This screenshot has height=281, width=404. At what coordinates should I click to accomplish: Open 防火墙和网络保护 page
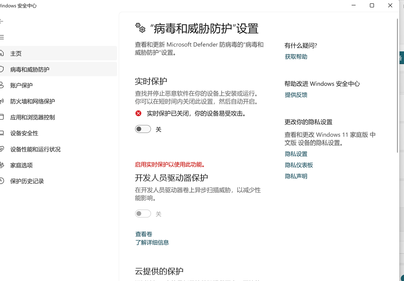click(x=58, y=101)
